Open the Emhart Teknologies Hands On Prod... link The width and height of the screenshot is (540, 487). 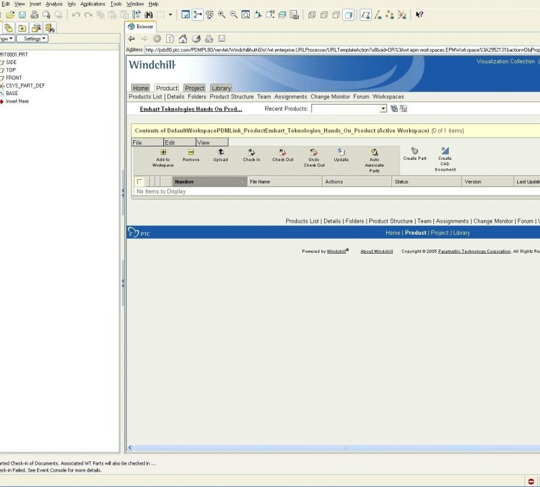click(x=191, y=109)
